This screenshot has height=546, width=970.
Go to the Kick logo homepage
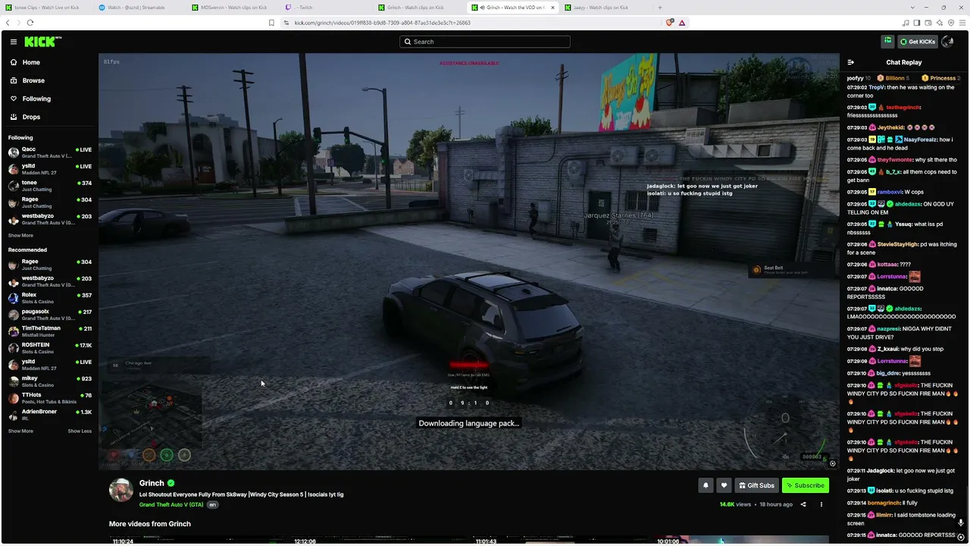tap(42, 42)
